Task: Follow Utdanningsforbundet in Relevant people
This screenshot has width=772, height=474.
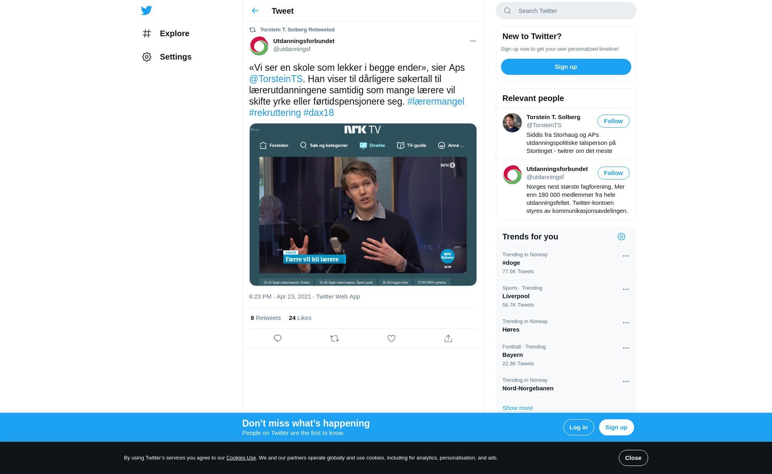Action: [x=613, y=173]
